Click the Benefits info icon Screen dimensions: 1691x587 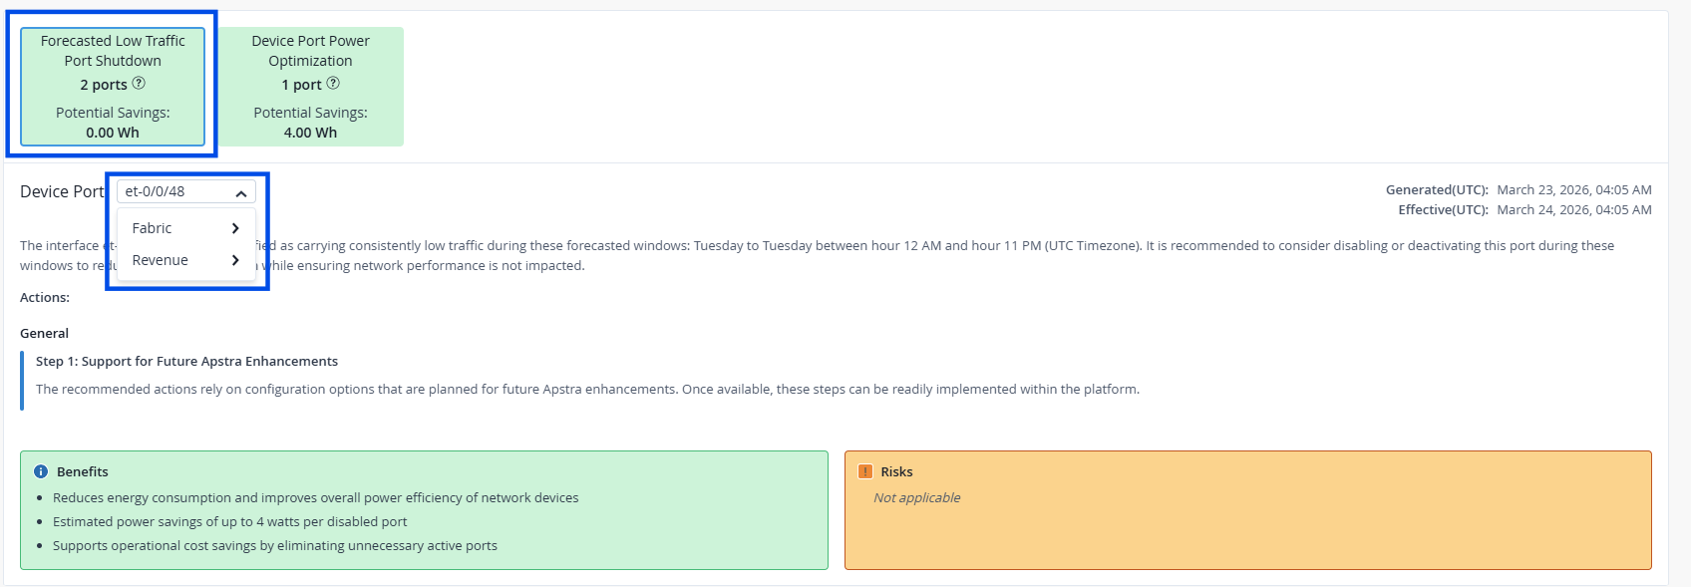[x=41, y=471]
